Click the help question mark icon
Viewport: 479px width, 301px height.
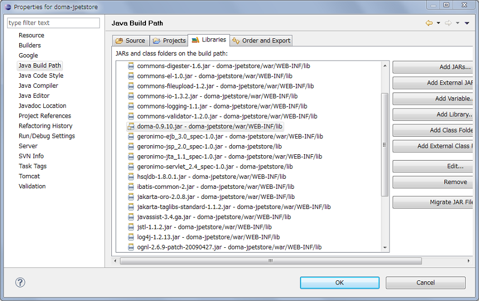click(20, 282)
